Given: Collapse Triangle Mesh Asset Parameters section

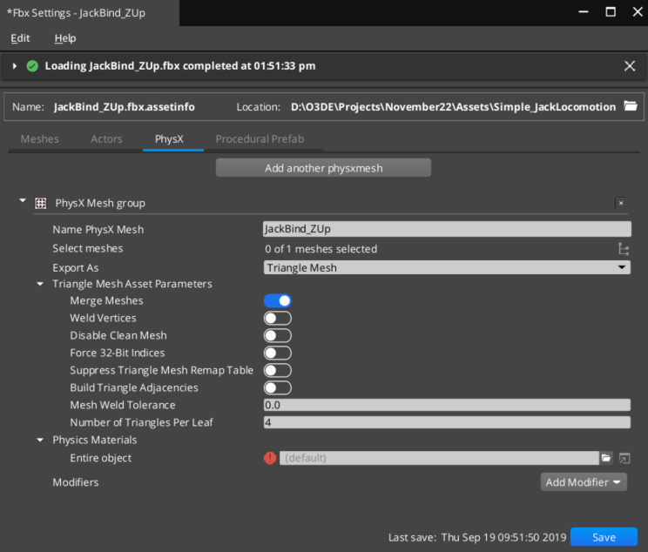Looking at the screenshot, I should coord(40,284).
